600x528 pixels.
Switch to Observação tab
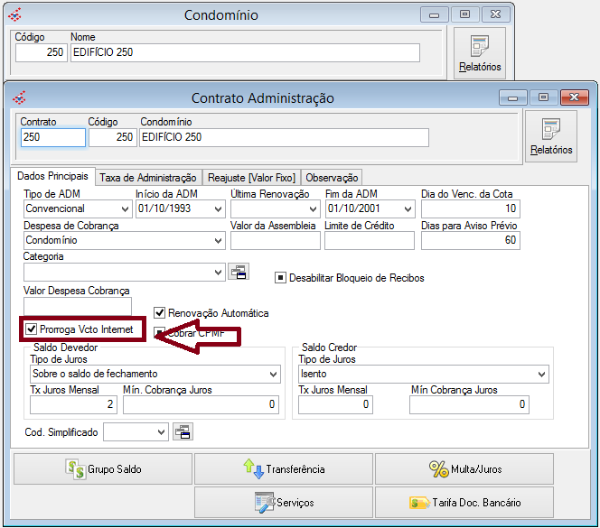pyautogui.click(x=332, y=178)
